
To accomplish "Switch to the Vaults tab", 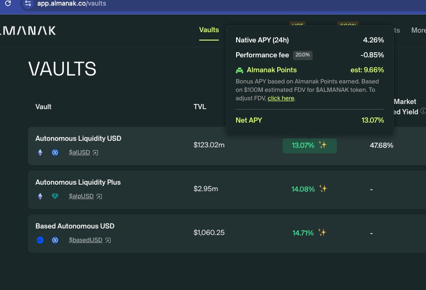I will pyautogui.click(x=209, y=30).
